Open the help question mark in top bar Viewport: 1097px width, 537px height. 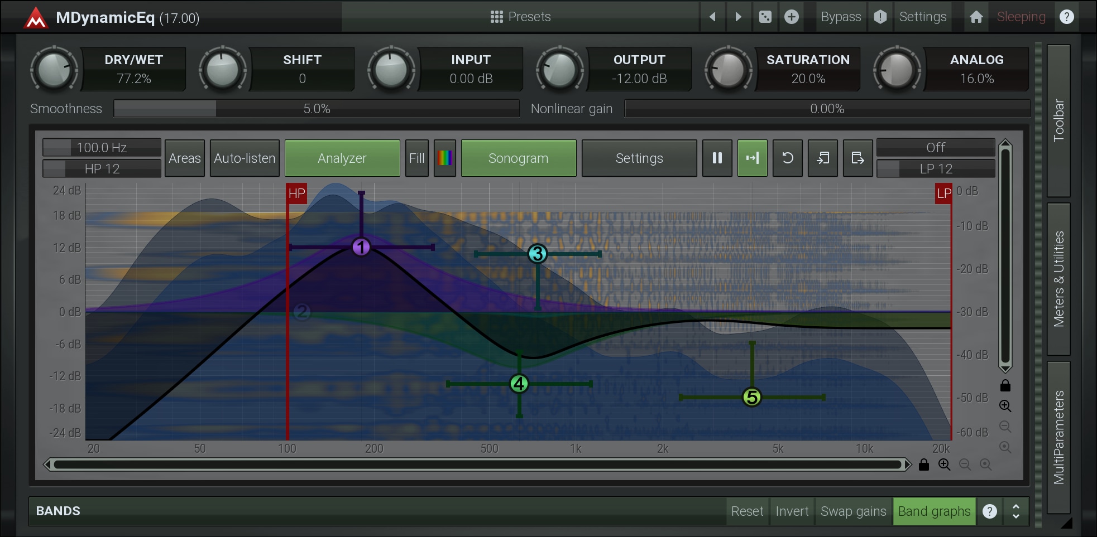tap(1066, 17)
